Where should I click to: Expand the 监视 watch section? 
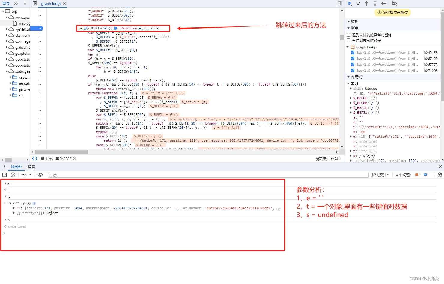[x=349, y=22]
